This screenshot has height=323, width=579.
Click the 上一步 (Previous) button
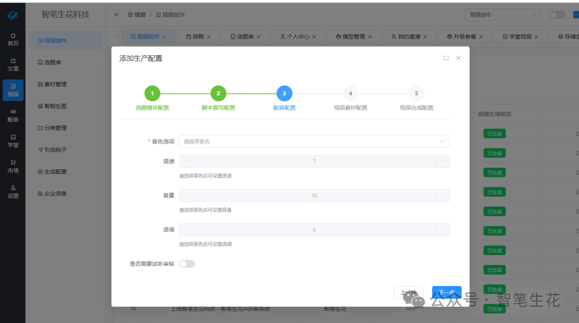click(409, 292)
